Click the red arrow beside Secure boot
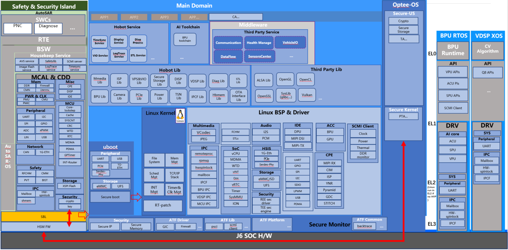The height and width of the screenshot is (250, 508). [136, 197]
